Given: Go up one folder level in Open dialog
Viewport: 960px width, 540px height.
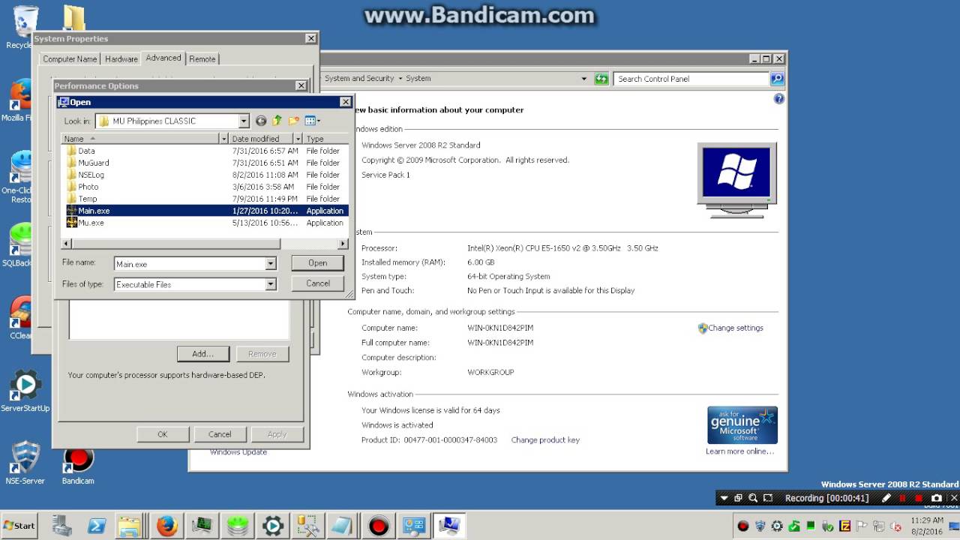Looking at the screenshot, I should 277,121.
